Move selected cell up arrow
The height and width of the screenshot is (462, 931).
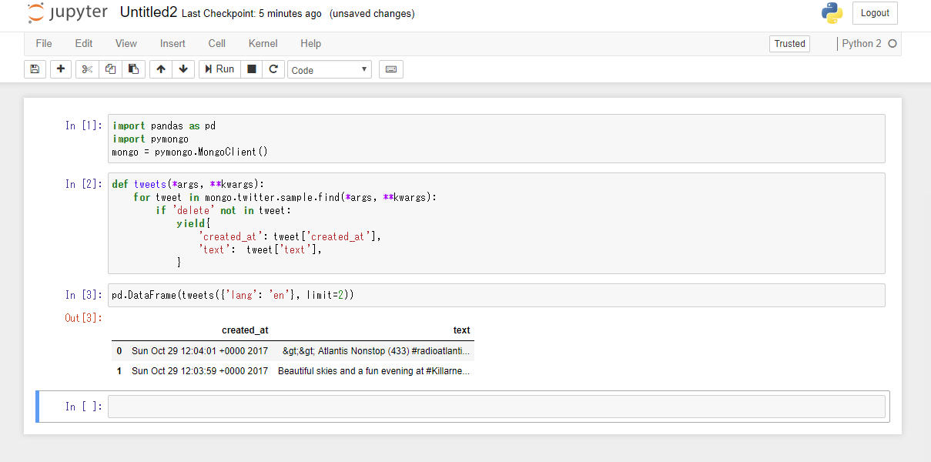coord(160,69)
